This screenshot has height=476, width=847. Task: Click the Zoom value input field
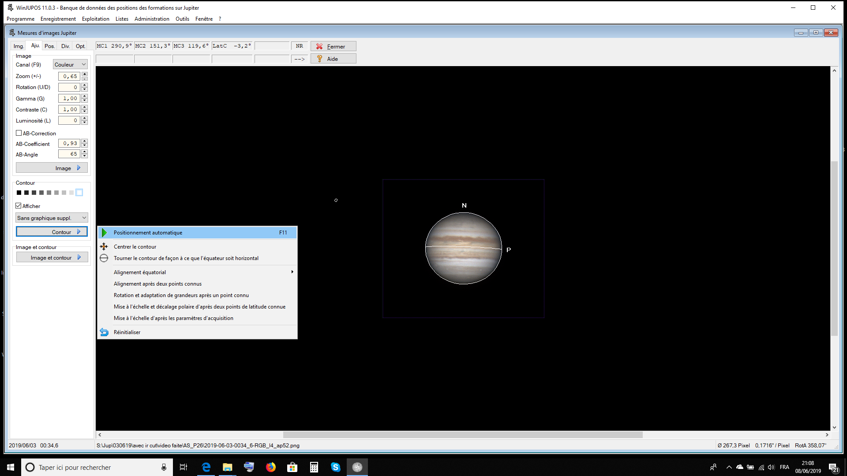coord(69,76)
